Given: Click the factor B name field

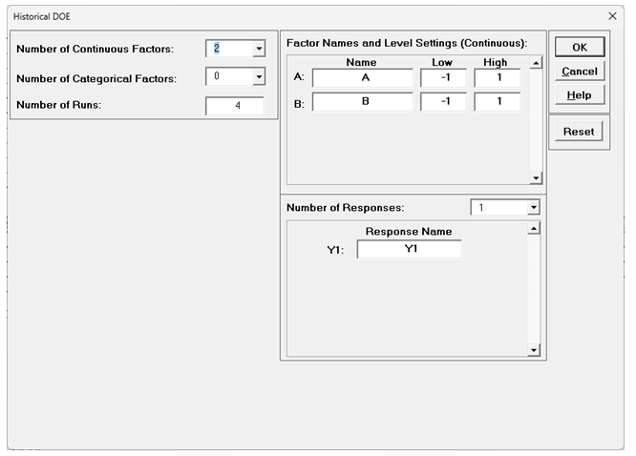Looking at the screenshot, I should point(362,102).
